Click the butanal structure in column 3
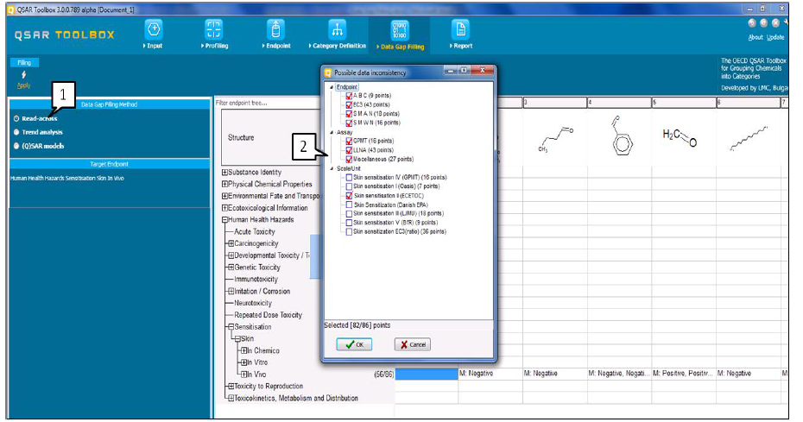Image resolution: width=803 pixels, height=422 pixels. tap(555, 139)
